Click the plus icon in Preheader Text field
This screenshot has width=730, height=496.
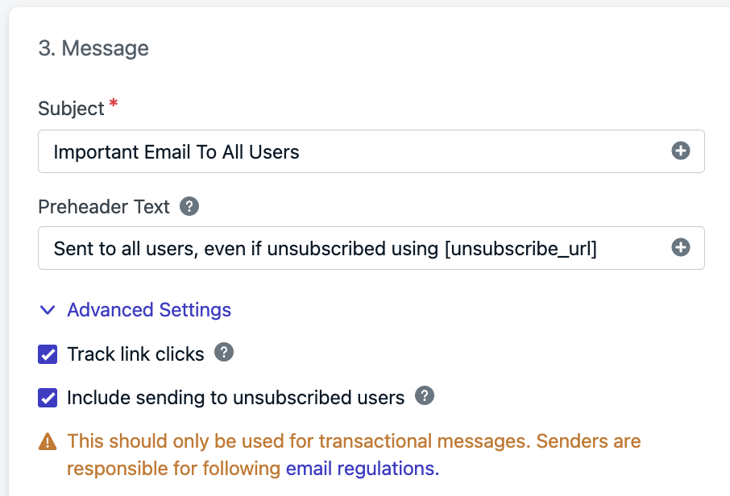[x=680, y=247]
